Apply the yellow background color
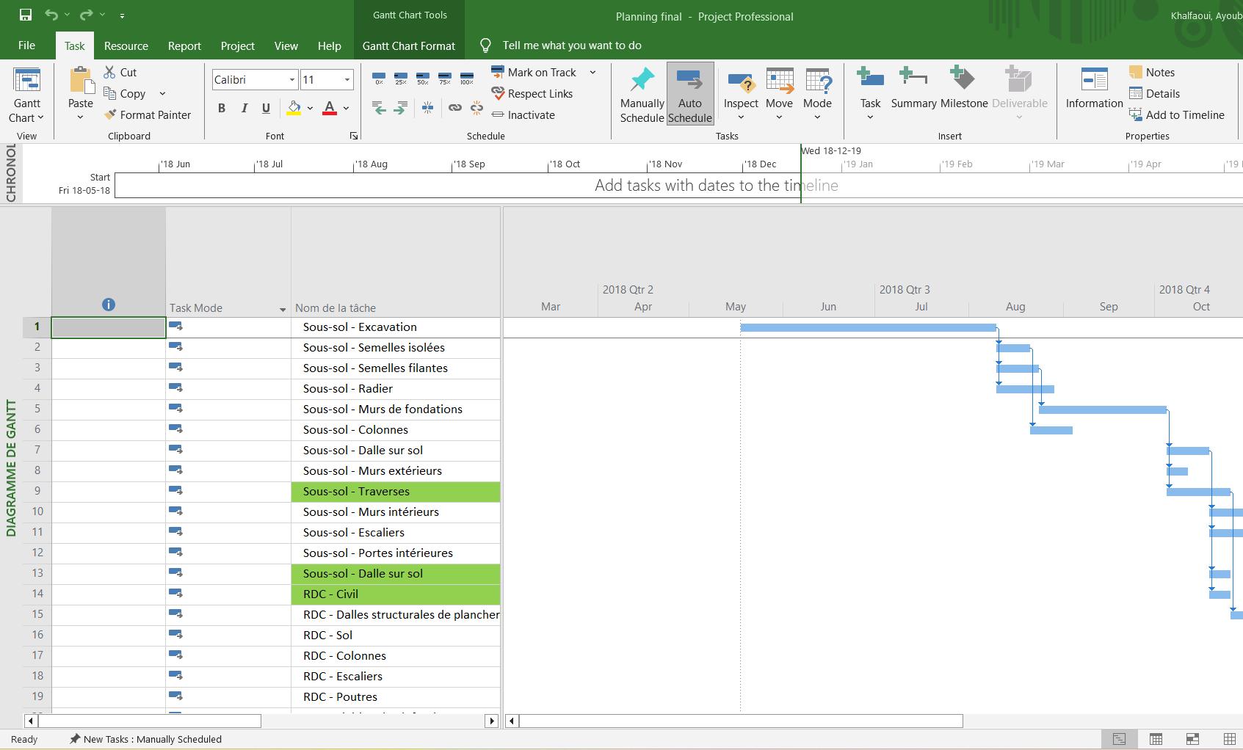Screen dimensions: 1243x750 (x=294, y=109)
